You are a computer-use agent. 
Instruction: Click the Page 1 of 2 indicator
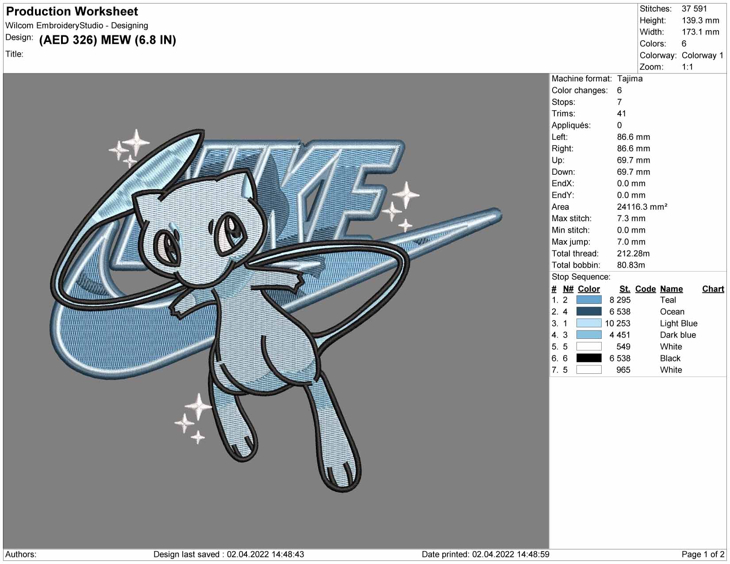tap(703, 554)
